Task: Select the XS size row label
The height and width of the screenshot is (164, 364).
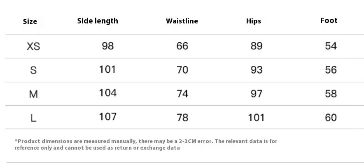Action: pos(33,46)
